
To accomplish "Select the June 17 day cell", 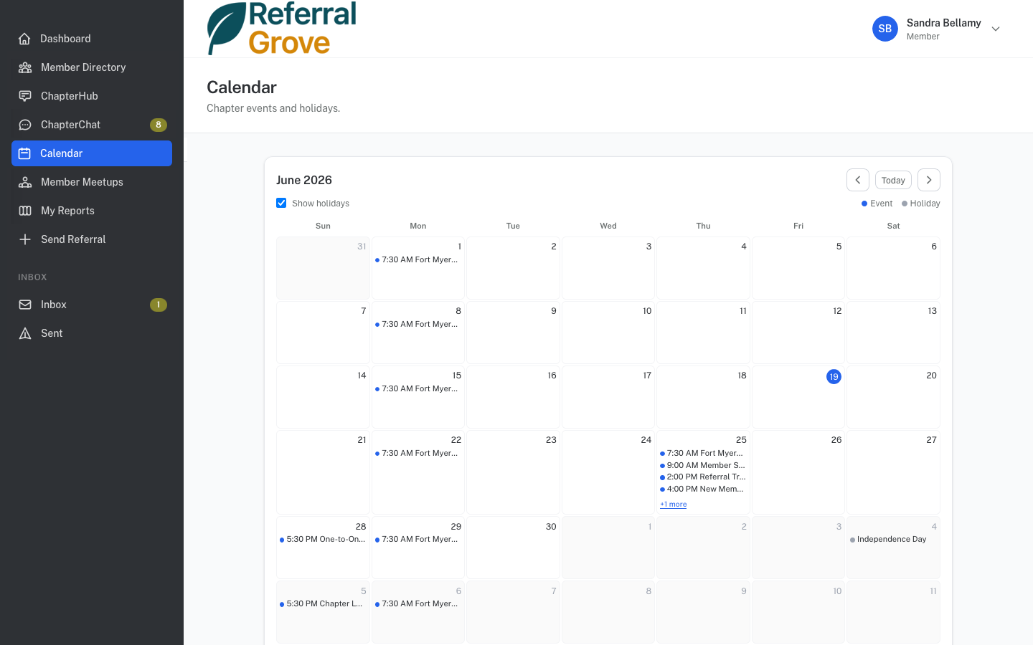I will tap(608, 397).
